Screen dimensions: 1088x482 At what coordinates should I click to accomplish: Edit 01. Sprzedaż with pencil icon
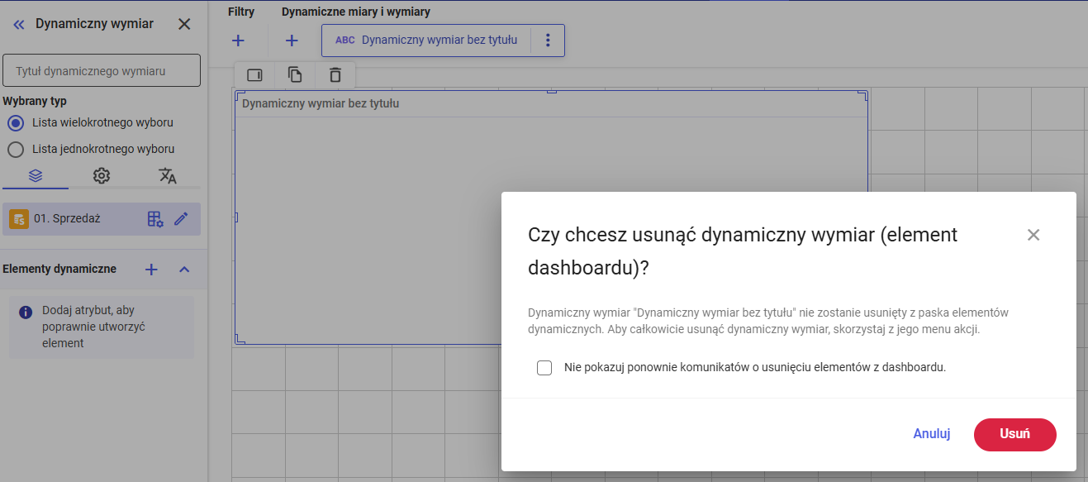(x=182, y=219)
